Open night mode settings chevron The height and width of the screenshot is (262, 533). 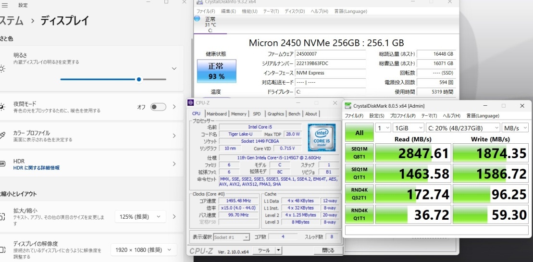click(x=174, y=107)
